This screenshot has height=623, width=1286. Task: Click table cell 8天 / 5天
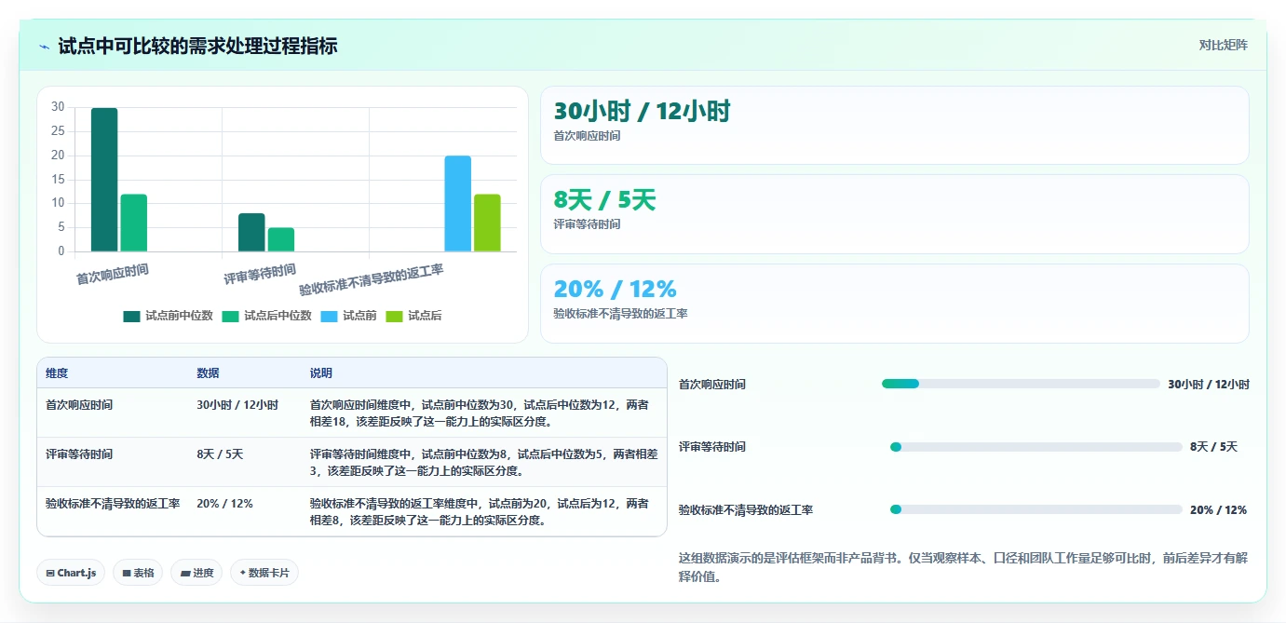click(220, 454)
